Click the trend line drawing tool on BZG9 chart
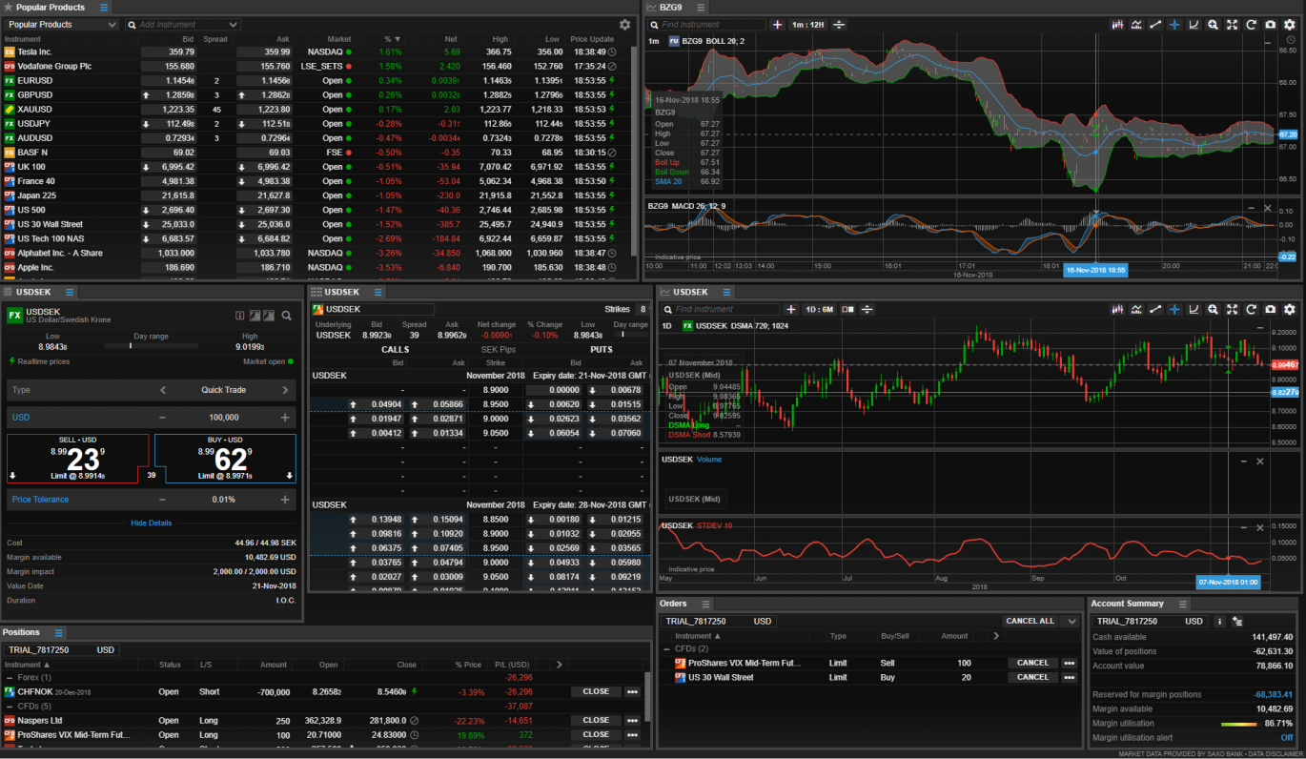Screen dimensions: 1306x759 coord(1155,25)
